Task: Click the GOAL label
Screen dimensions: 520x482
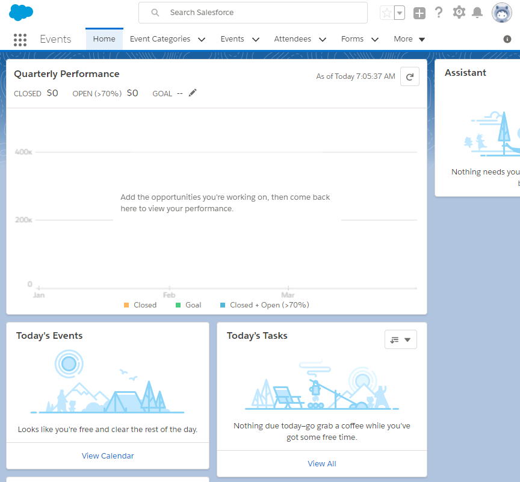Action: pyautogui.click(x=162, y=93)
